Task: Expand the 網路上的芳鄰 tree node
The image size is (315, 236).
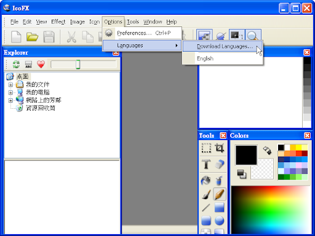Action: 10,100
